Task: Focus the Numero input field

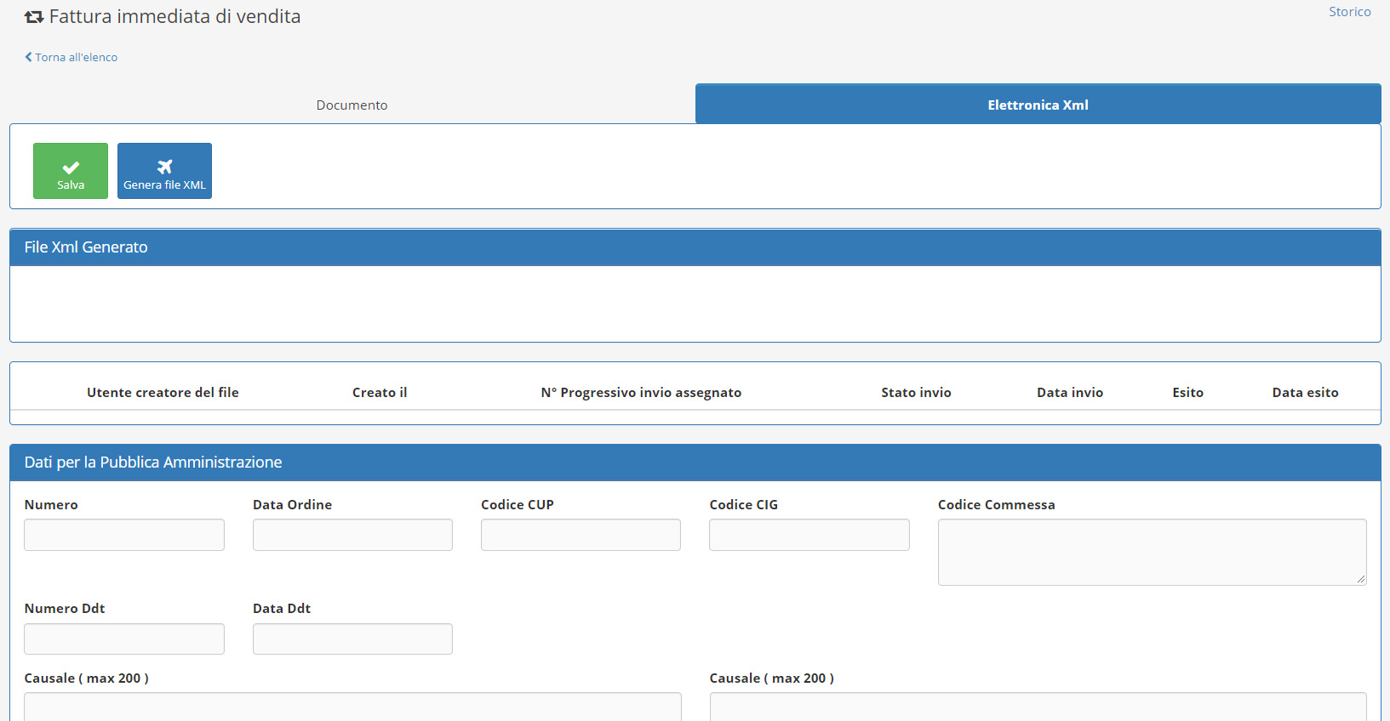Action: click(x=124, y=535)
